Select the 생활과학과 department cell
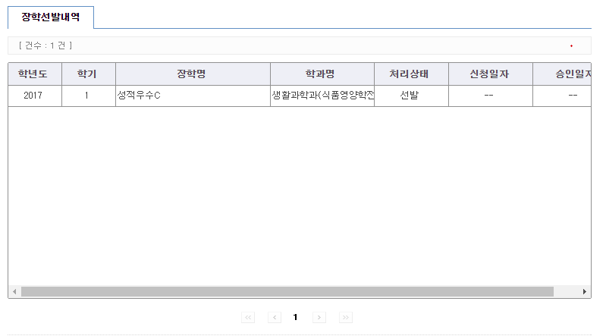 tap(322, 96)
